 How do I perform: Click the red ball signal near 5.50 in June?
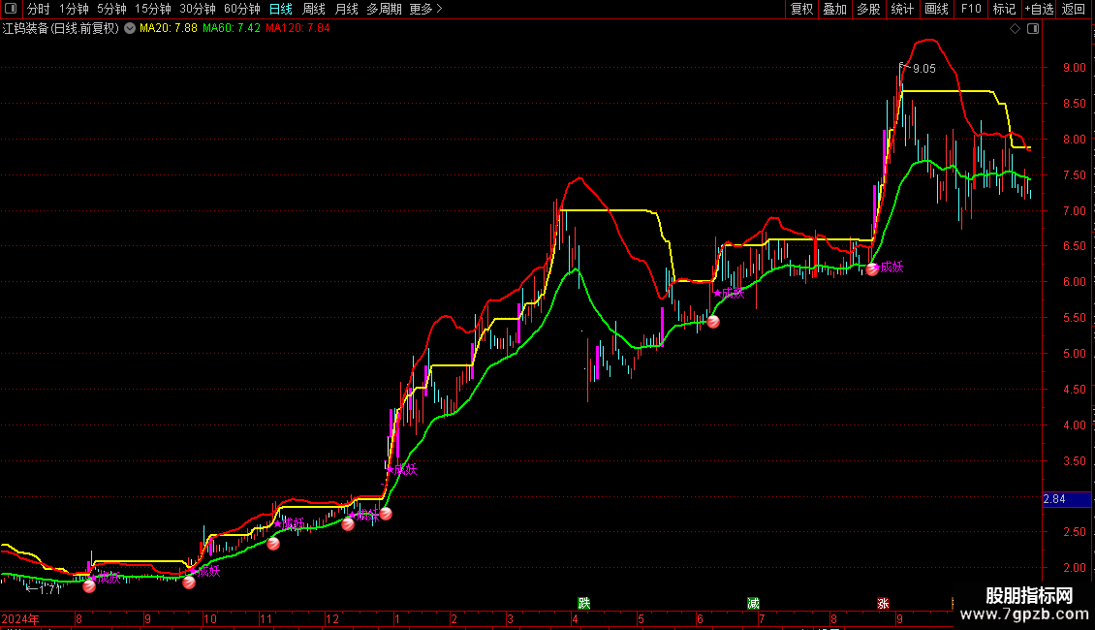[713, 321]
